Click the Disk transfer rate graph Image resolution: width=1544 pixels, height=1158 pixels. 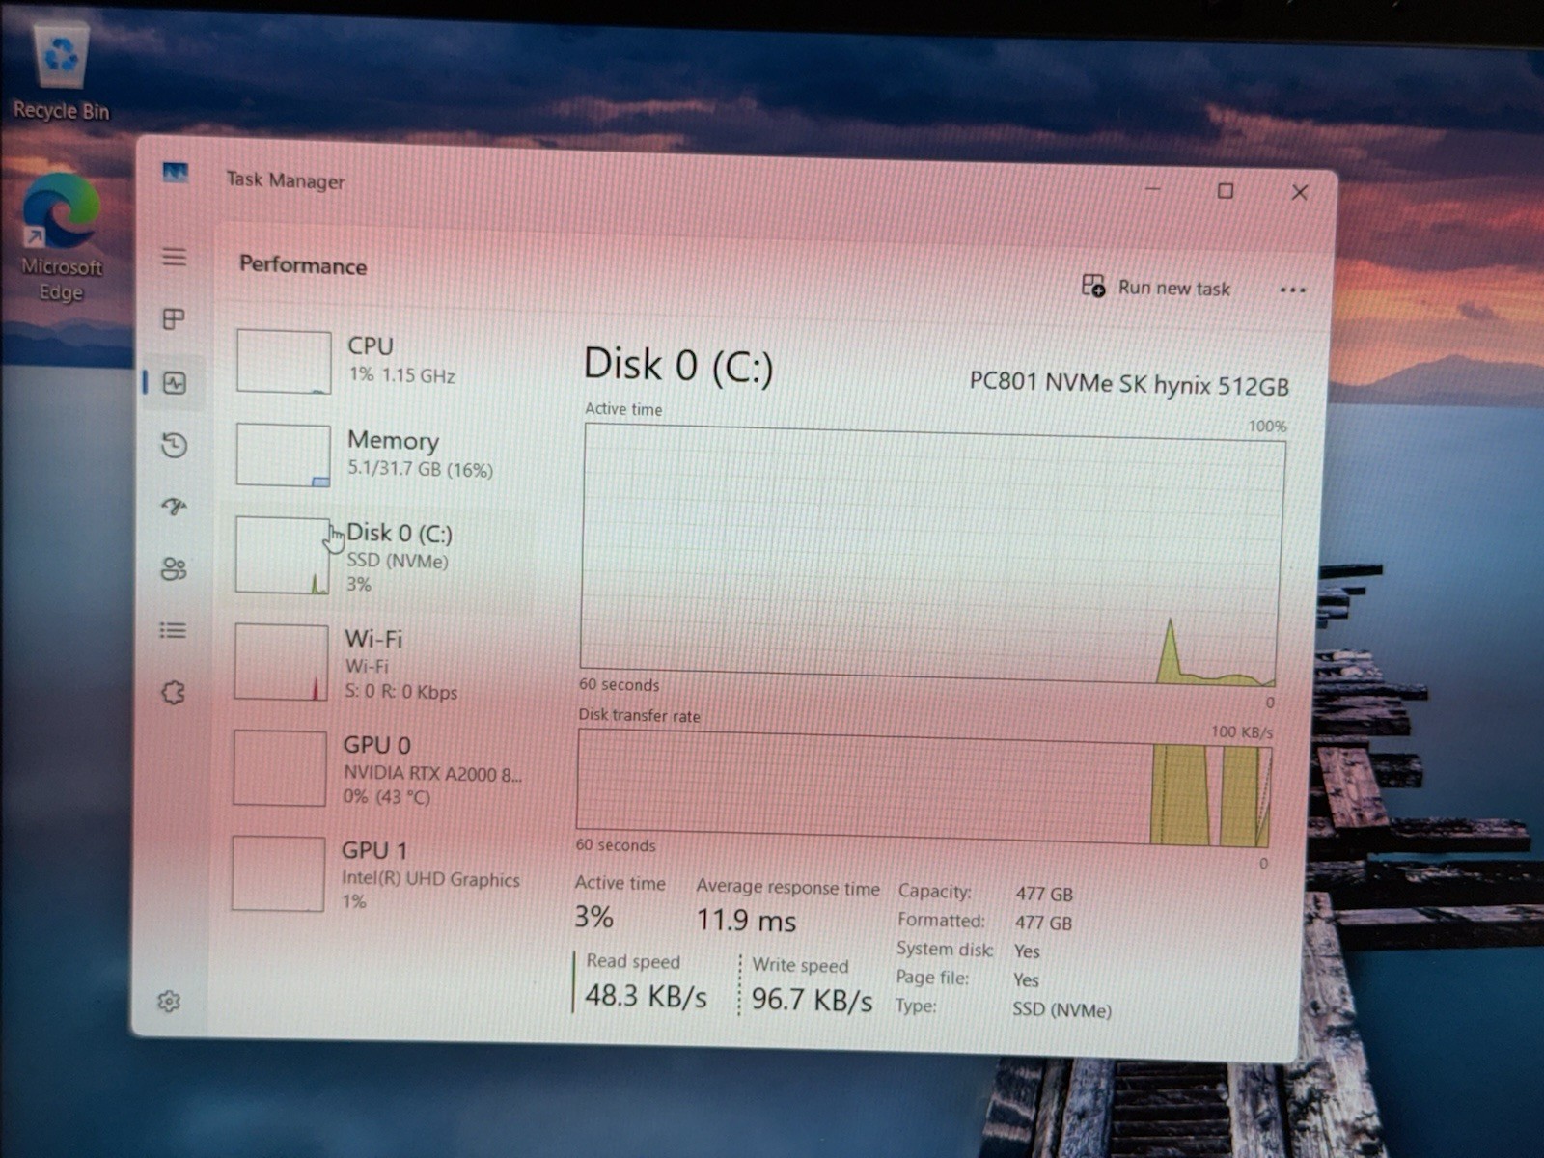924,788
